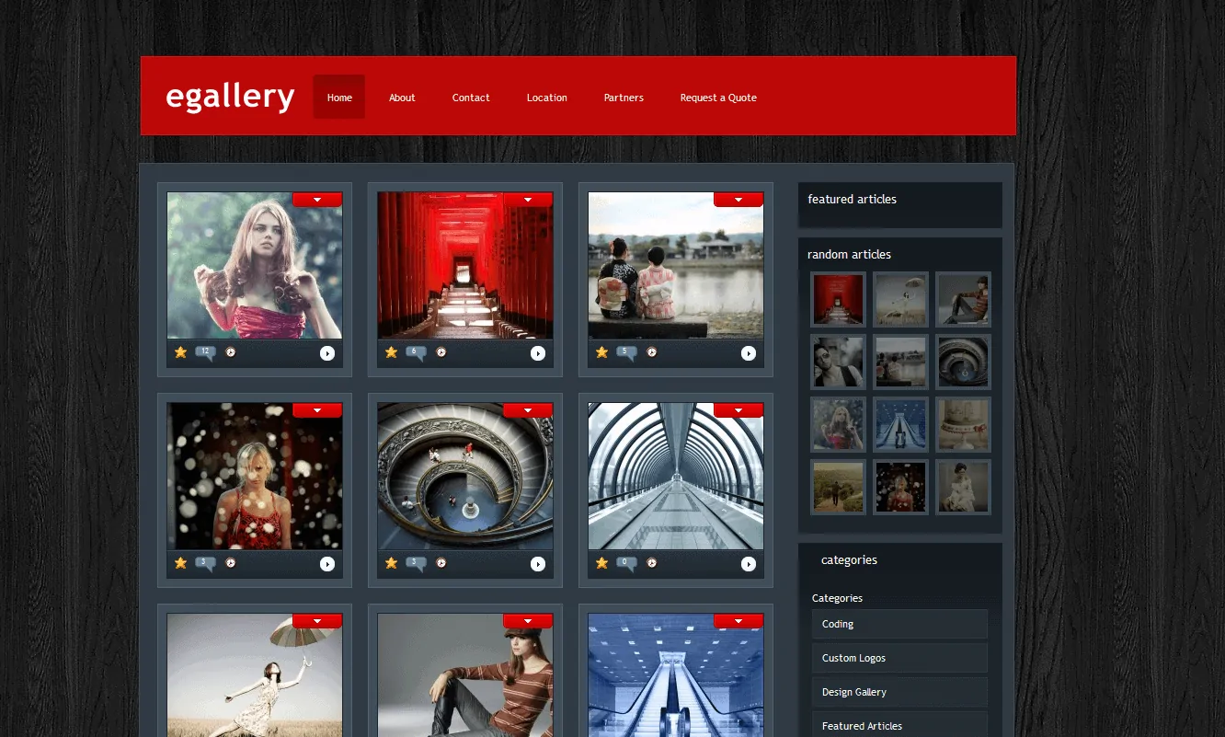Click the comment bubble showing 5 on the couple photo

coord(627,352)
